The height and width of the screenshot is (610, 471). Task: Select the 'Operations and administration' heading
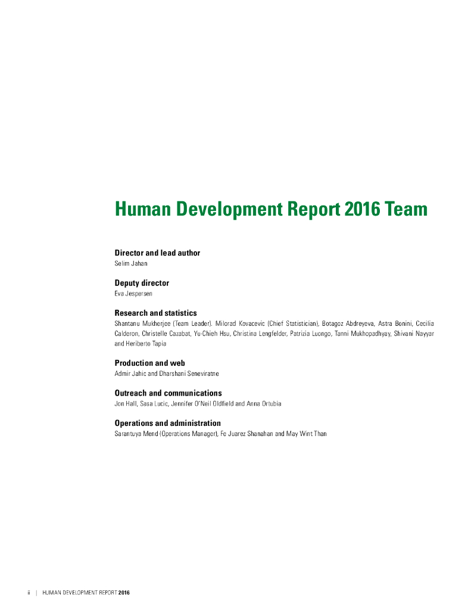[x=168, y=424]
